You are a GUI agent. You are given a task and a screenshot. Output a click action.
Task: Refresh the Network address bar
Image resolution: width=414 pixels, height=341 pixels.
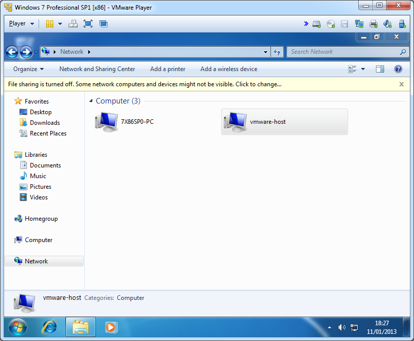click(x=277, y=52)
